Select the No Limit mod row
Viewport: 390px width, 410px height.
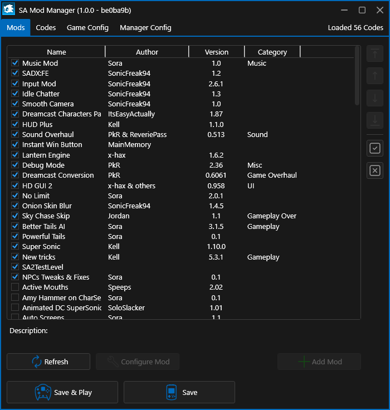tap(182, 196)
